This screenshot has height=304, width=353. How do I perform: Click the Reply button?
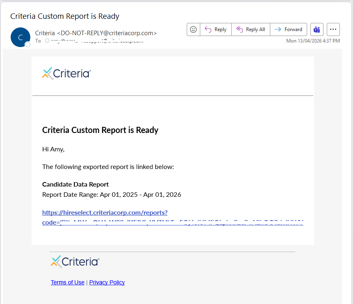(216, 29)
